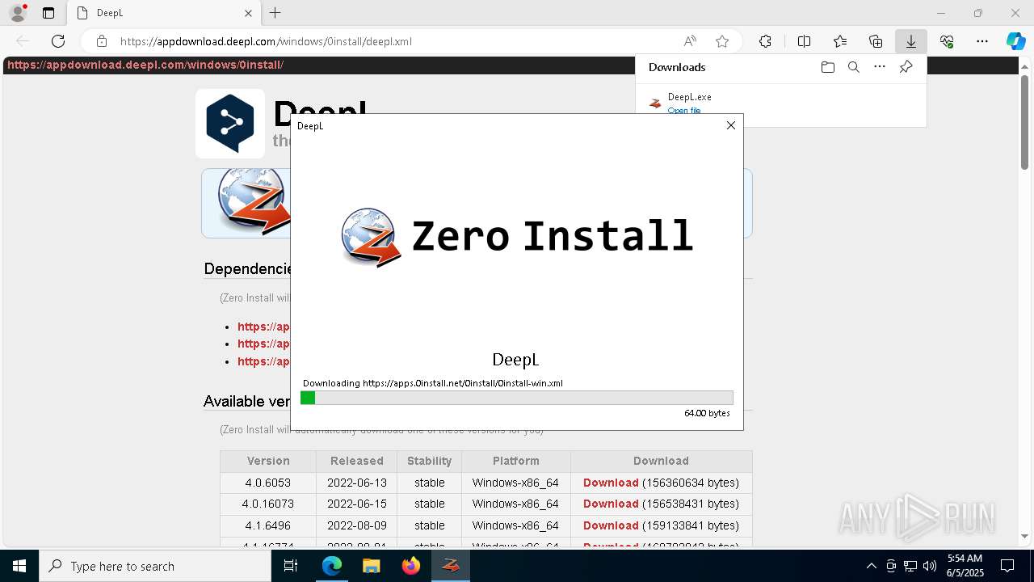Image resolution: width=1034 pixels, height=582 pixels.
Task: Click Open file link under DeepL.exe
Action: (x=684, y=110)
